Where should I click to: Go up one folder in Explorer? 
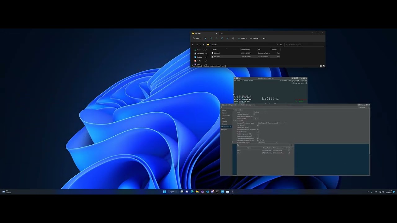204,45
